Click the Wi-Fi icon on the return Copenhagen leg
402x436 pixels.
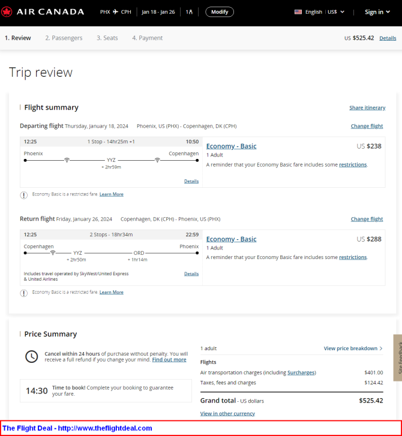(x=53, y=252)
